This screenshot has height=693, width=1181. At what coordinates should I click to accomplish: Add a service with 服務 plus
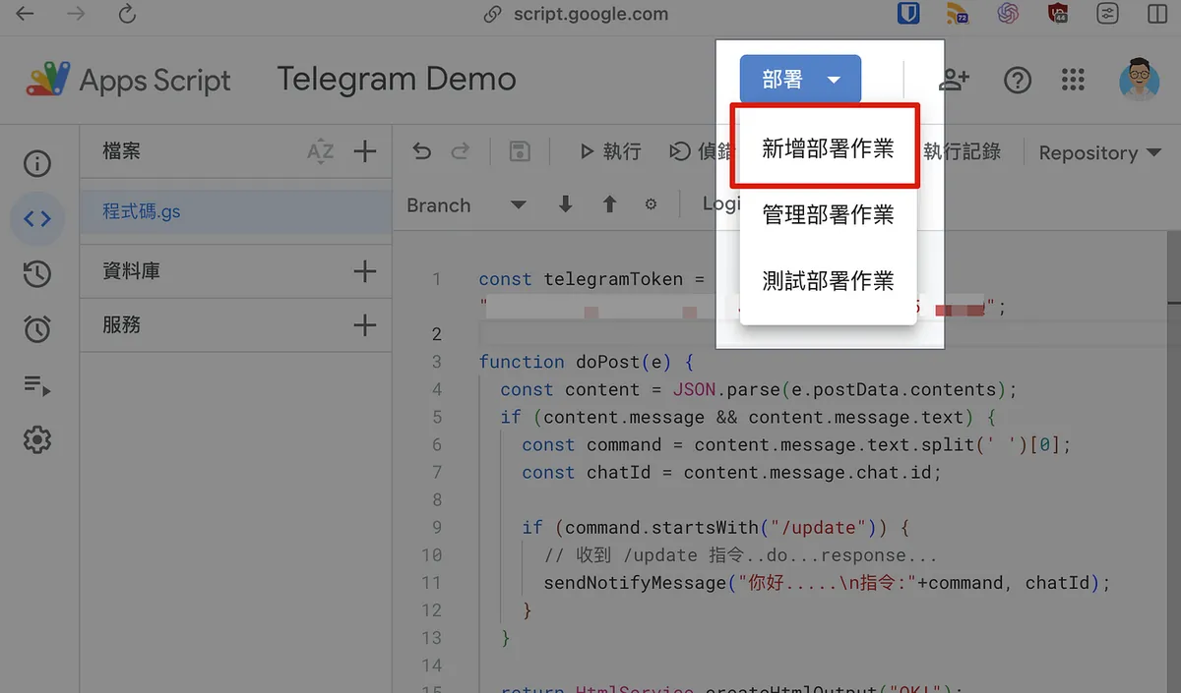click(365, 325)
